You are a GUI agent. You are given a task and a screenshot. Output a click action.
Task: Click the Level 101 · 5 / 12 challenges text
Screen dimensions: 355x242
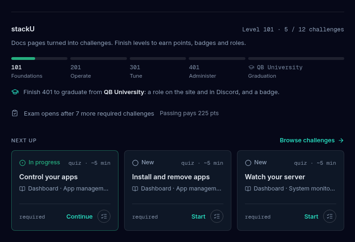pyautogui.click(x=293, y=29)
